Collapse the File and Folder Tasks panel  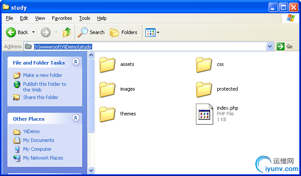pyautogui.click(x=76, y=61)
